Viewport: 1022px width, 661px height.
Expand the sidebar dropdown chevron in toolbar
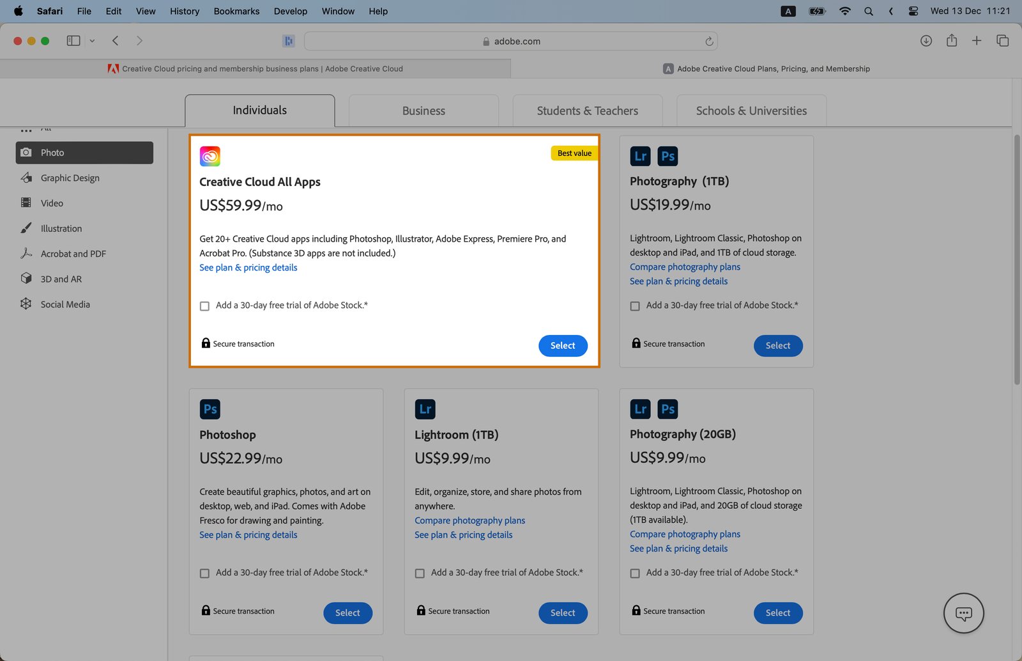click(x=92, y=41)
